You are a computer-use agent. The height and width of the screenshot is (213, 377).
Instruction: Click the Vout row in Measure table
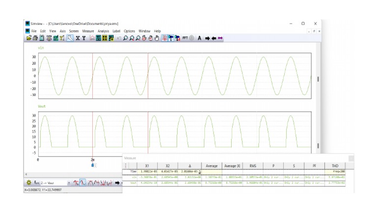(x=134, y=183)
